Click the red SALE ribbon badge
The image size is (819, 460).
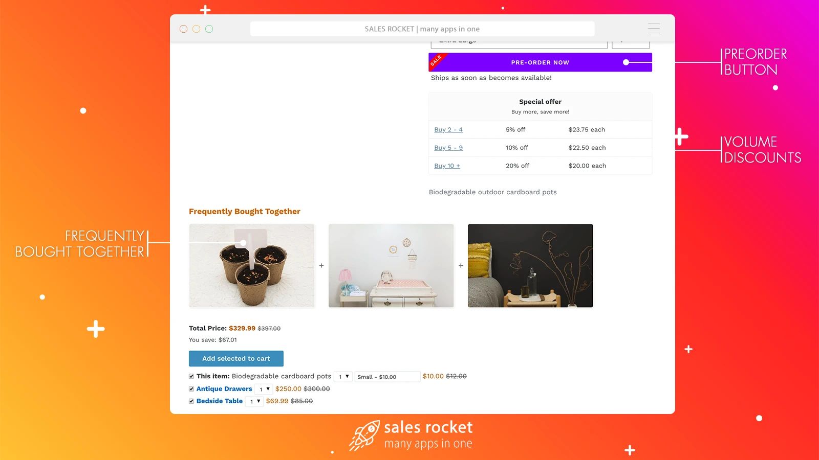tap(436, 60)
